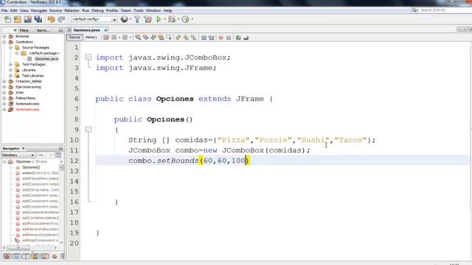
Task: Click the Open Project toolbar icon
Action: (x=28, y=20)
